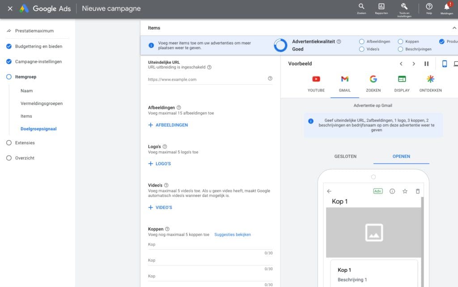Switch to the Gesloten tab
The width and height of the screenshot is (458, 287).
(345, 157)
